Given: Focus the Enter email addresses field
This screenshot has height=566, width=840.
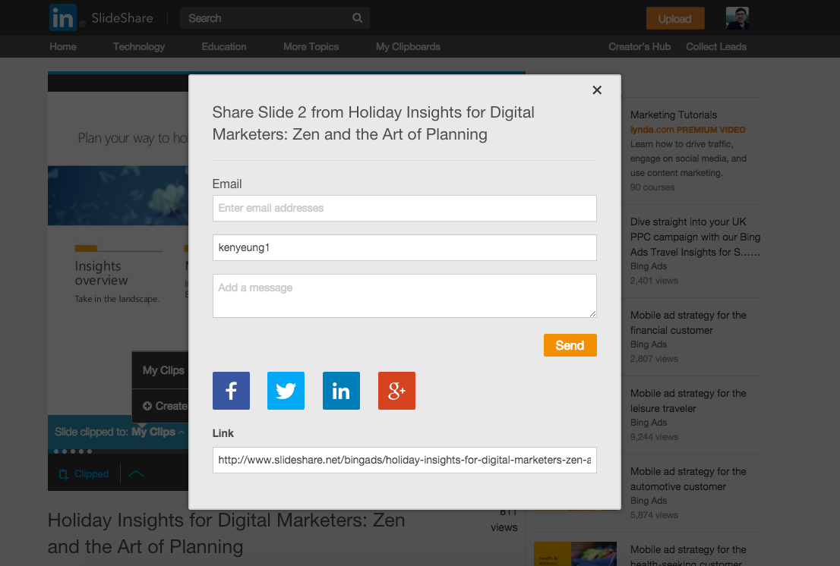Looking at the screenshot, I should point(405,208).
